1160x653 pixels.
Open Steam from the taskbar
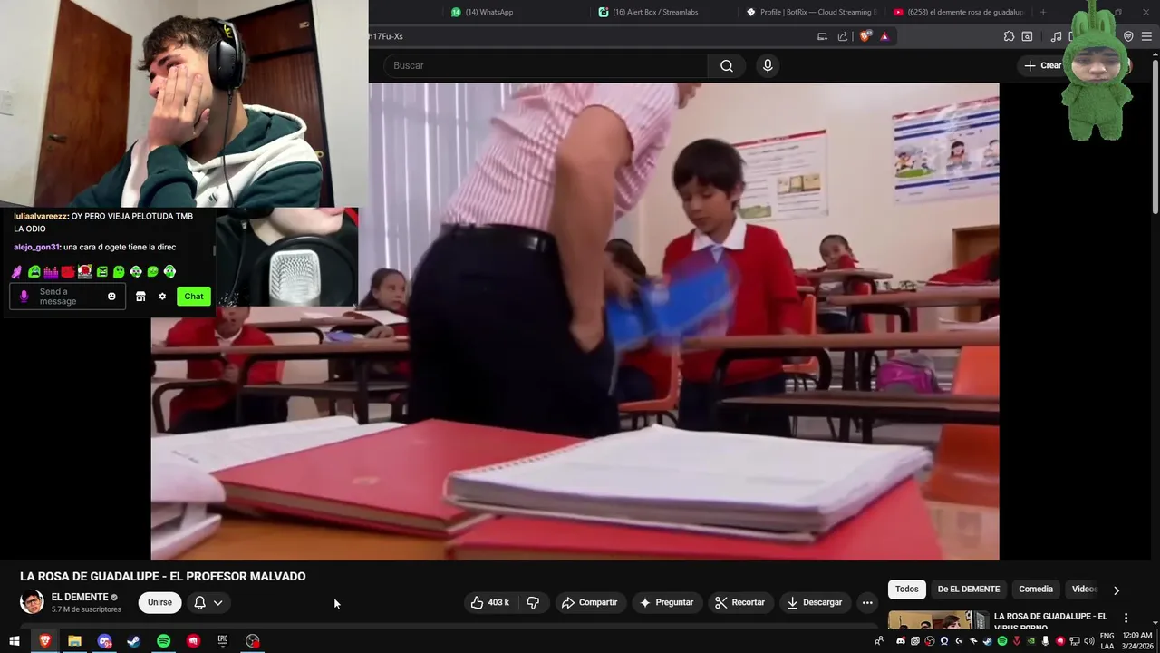133,641
